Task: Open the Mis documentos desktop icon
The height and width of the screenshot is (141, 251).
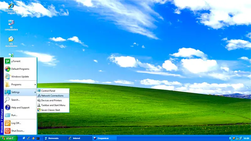Action: (11, 42)
